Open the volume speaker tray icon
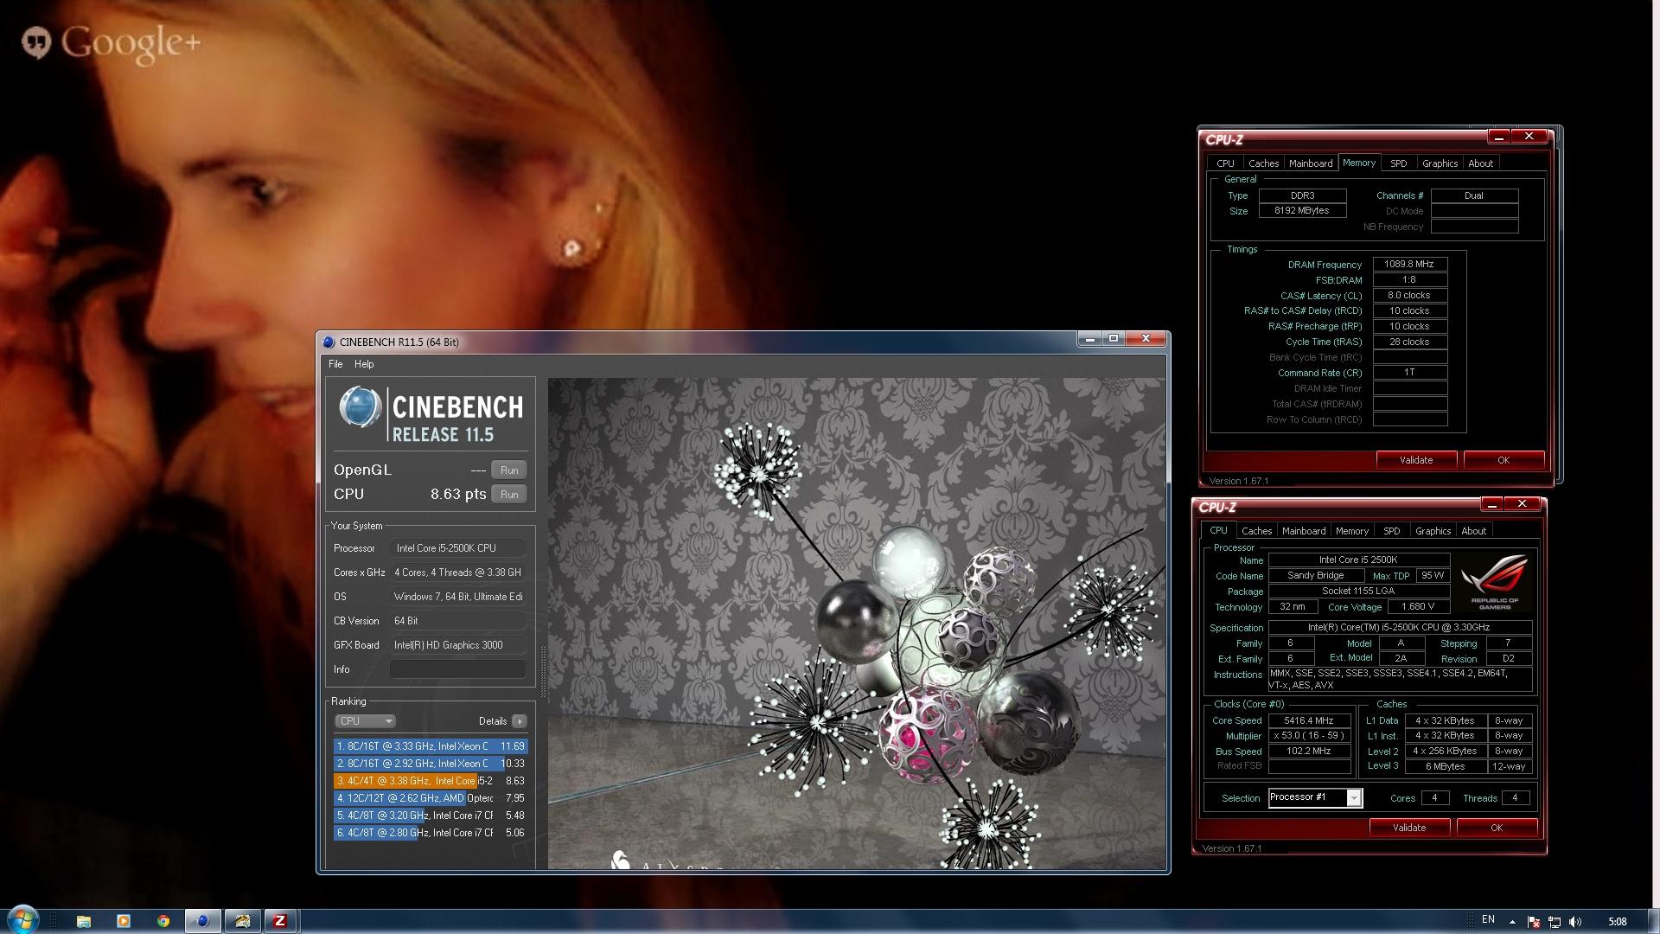1660x934 pixels. (x=1575, y=922)
